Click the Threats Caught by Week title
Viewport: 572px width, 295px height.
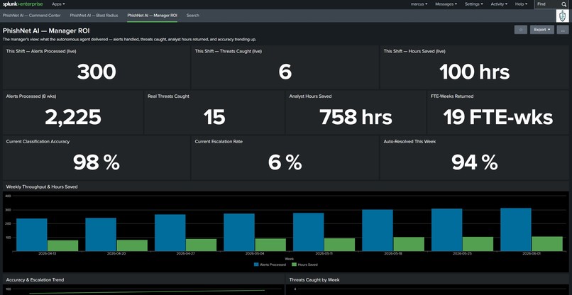tap(314, 280)
